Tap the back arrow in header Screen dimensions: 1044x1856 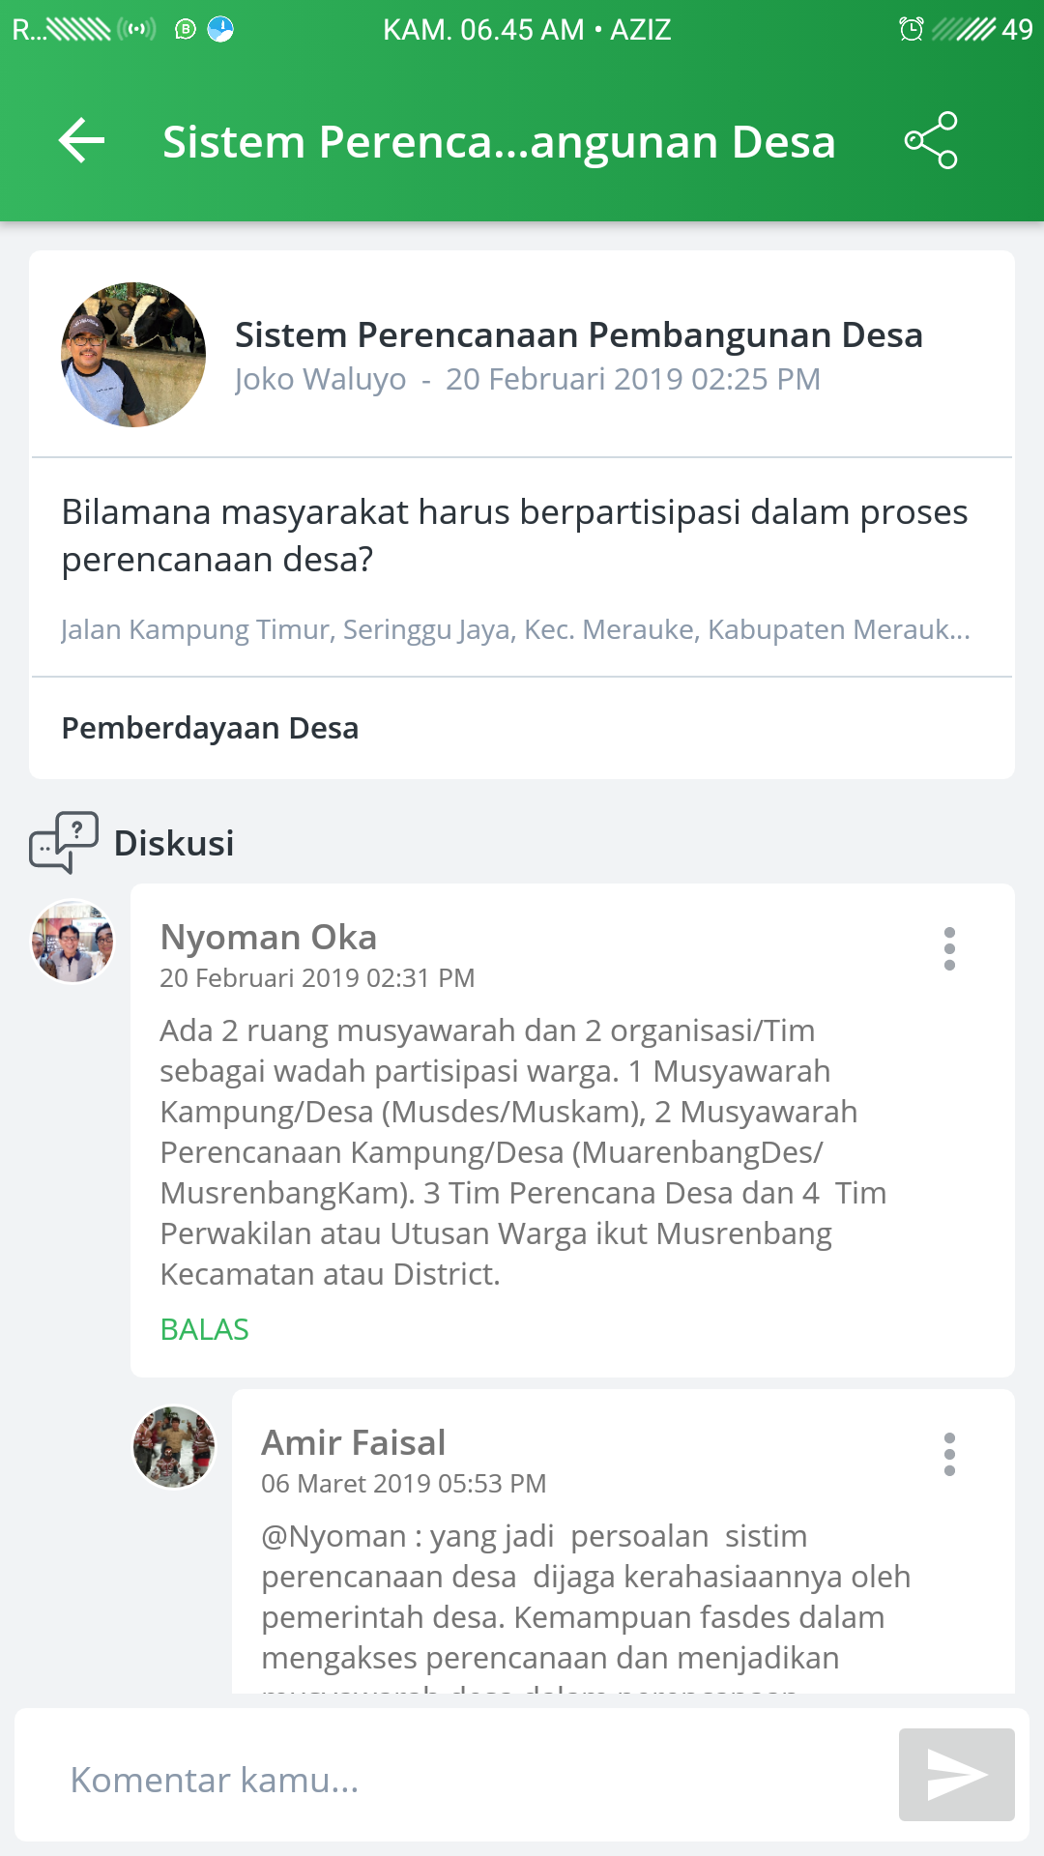[x=82, y=141]
